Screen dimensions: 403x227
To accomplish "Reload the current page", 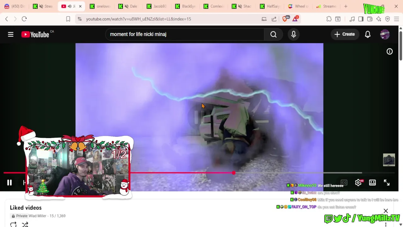I will click(24, 19).
